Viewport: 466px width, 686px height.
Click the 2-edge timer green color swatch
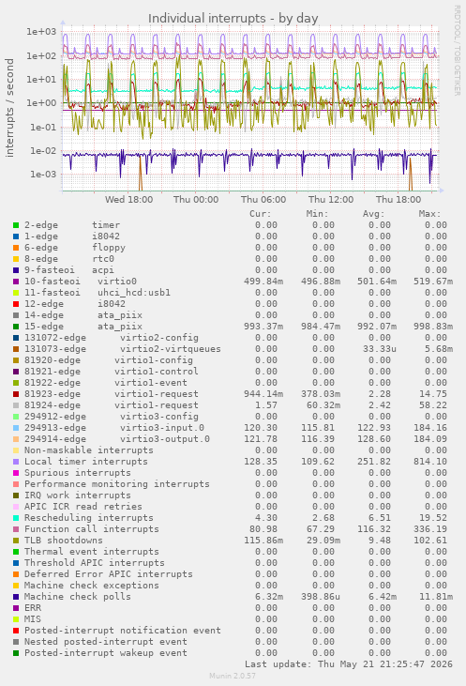[16, 225]
